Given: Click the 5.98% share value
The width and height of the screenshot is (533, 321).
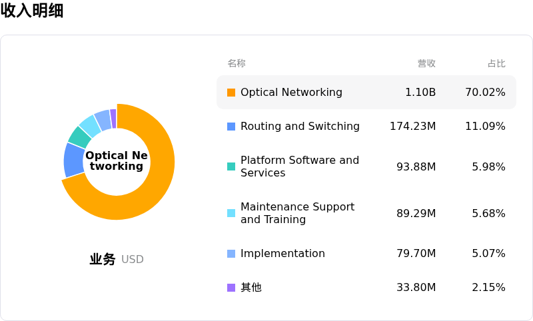Looking at the screenshot, I should [x=488, y=166].
